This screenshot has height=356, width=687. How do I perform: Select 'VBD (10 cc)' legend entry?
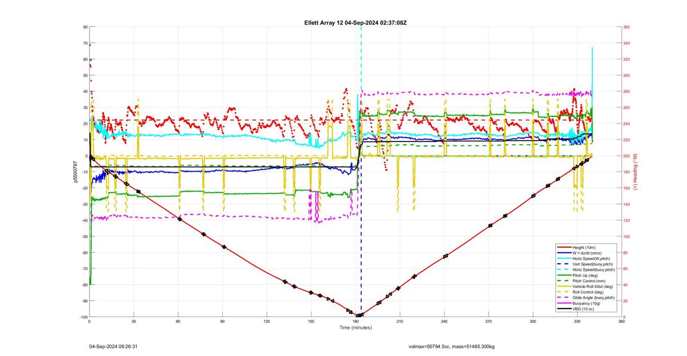pyautogui.click(x=584, y=309)
